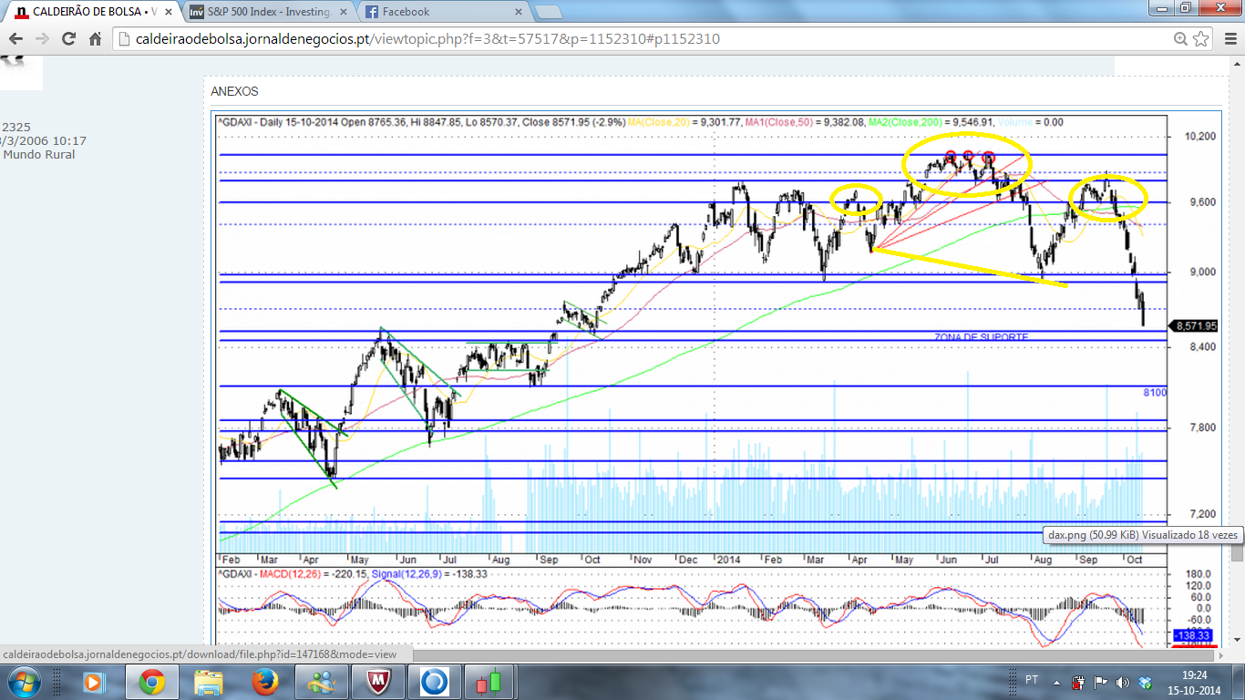Click the ANEXOS heading
The image size is (1245, 700).
pyautogui.click(x=234, y=91)
